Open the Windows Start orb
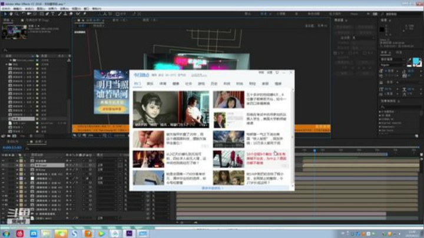The image size is (424, 238). [6, 233]
